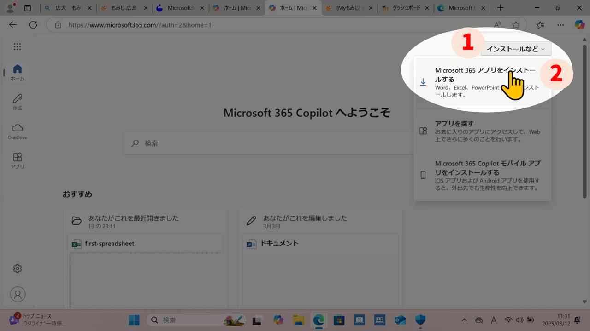The image size is (590, 331).
Task: Reload the page with refresh icon
Action: (33, 25)
